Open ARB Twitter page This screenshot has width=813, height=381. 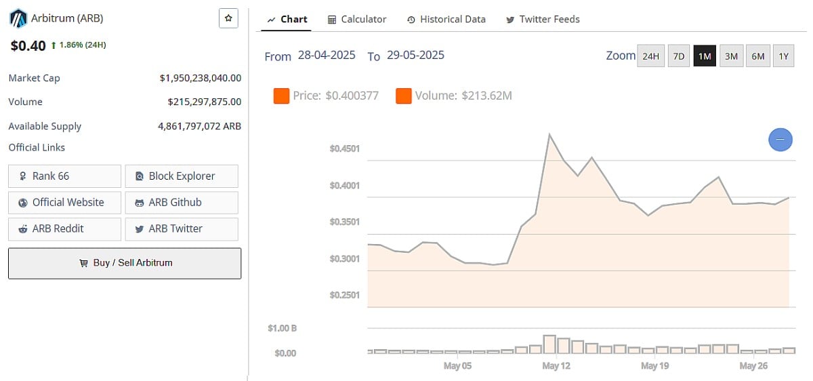182,229
